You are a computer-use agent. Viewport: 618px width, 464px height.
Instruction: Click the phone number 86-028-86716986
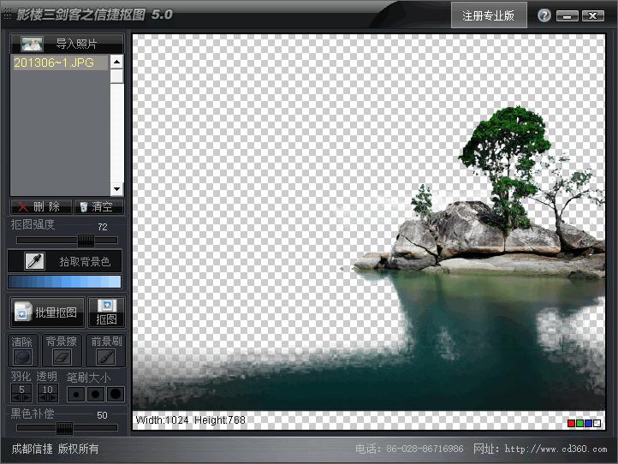click(x=425, y=449)
